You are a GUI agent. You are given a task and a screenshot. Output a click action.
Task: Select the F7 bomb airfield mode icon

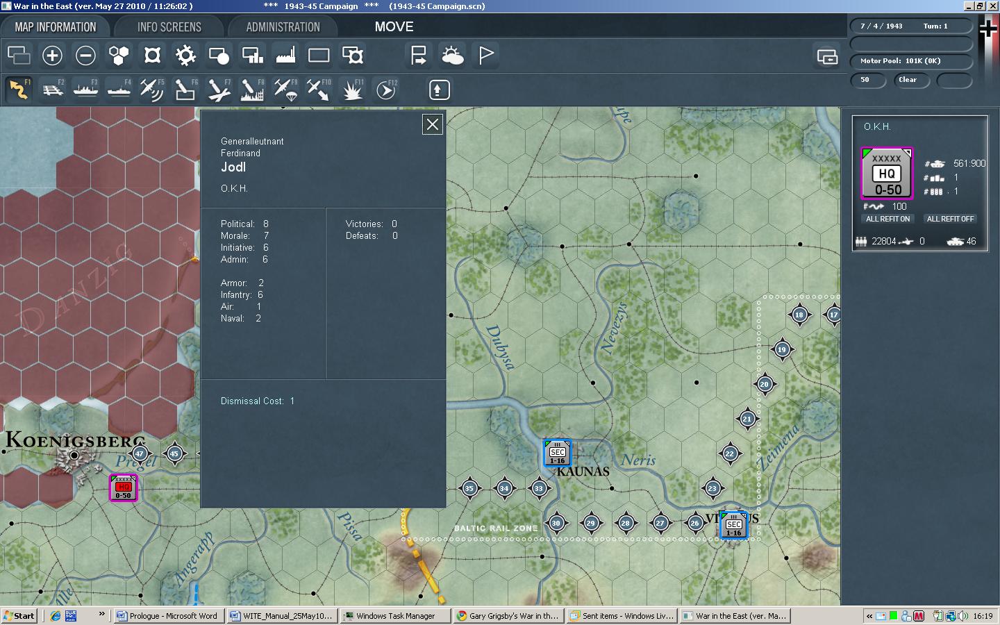click(x=219, y=90)
